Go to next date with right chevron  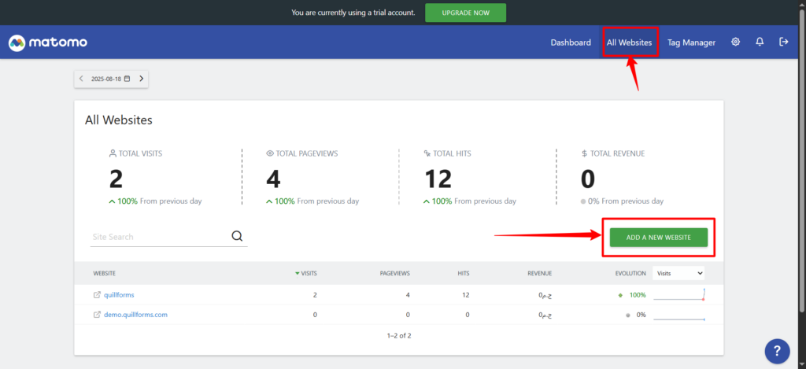tap(142, 79)
